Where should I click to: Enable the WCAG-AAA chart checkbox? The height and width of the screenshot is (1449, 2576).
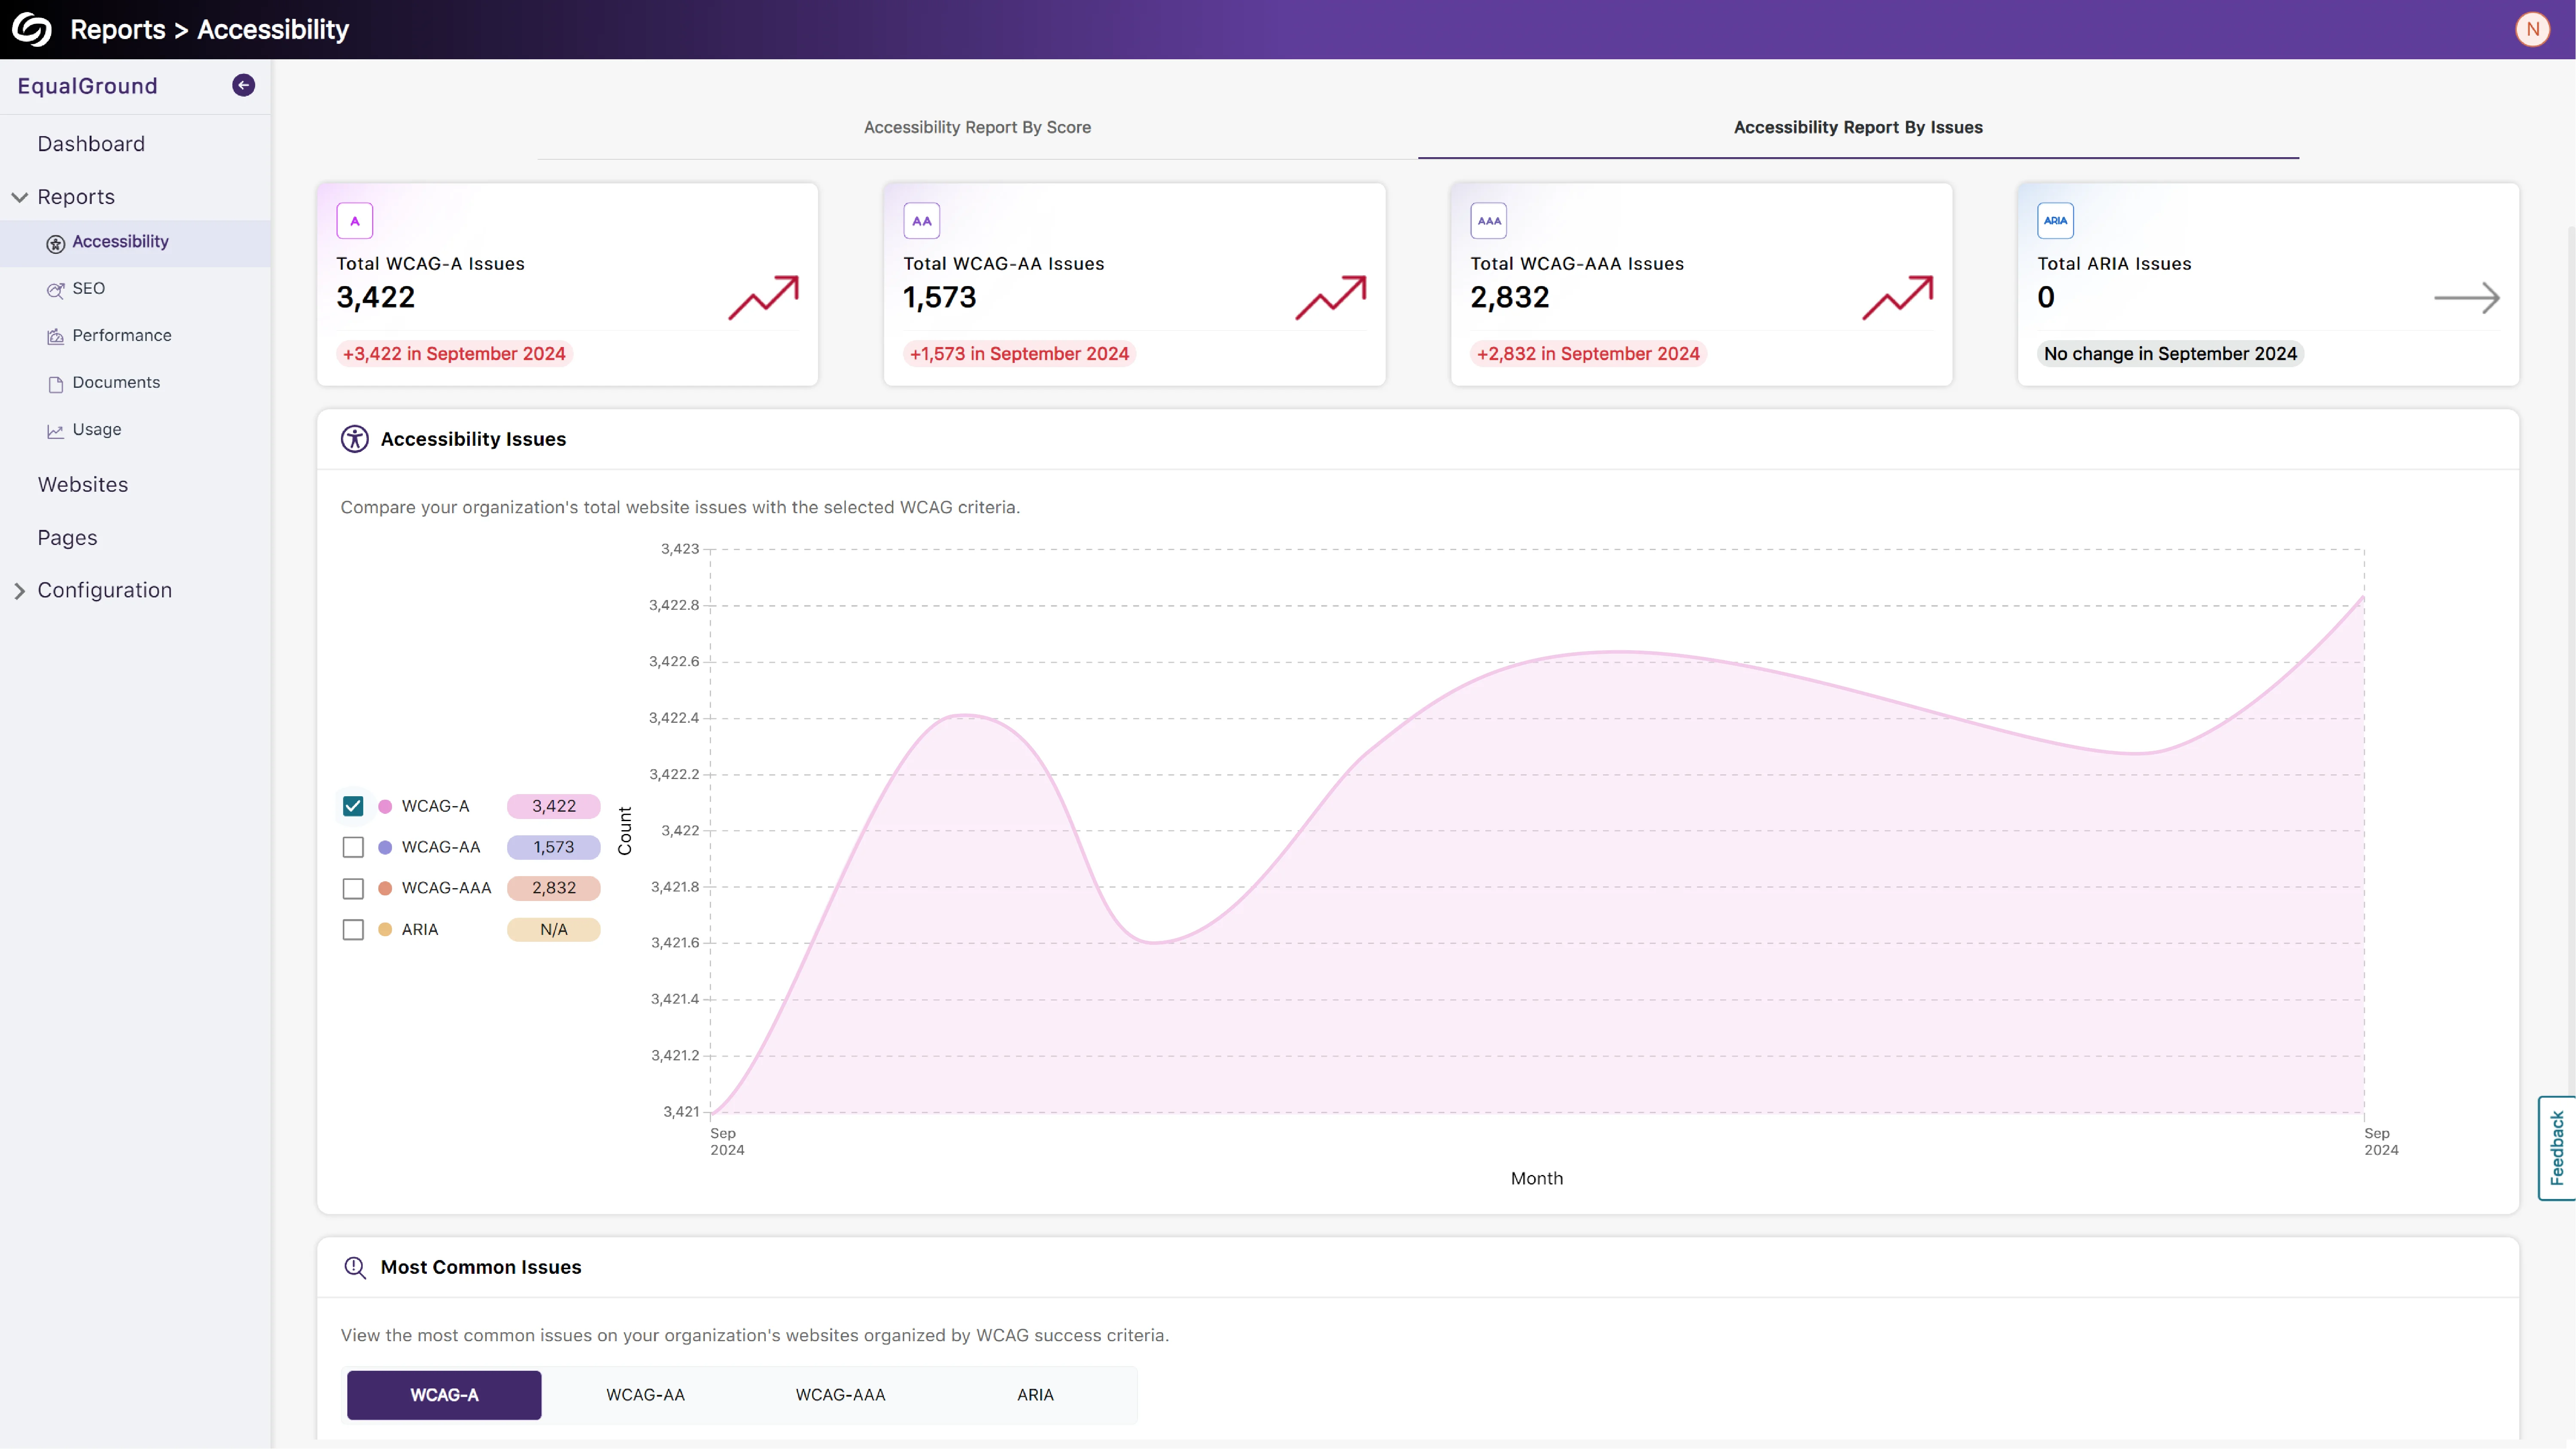pos(353,889)
